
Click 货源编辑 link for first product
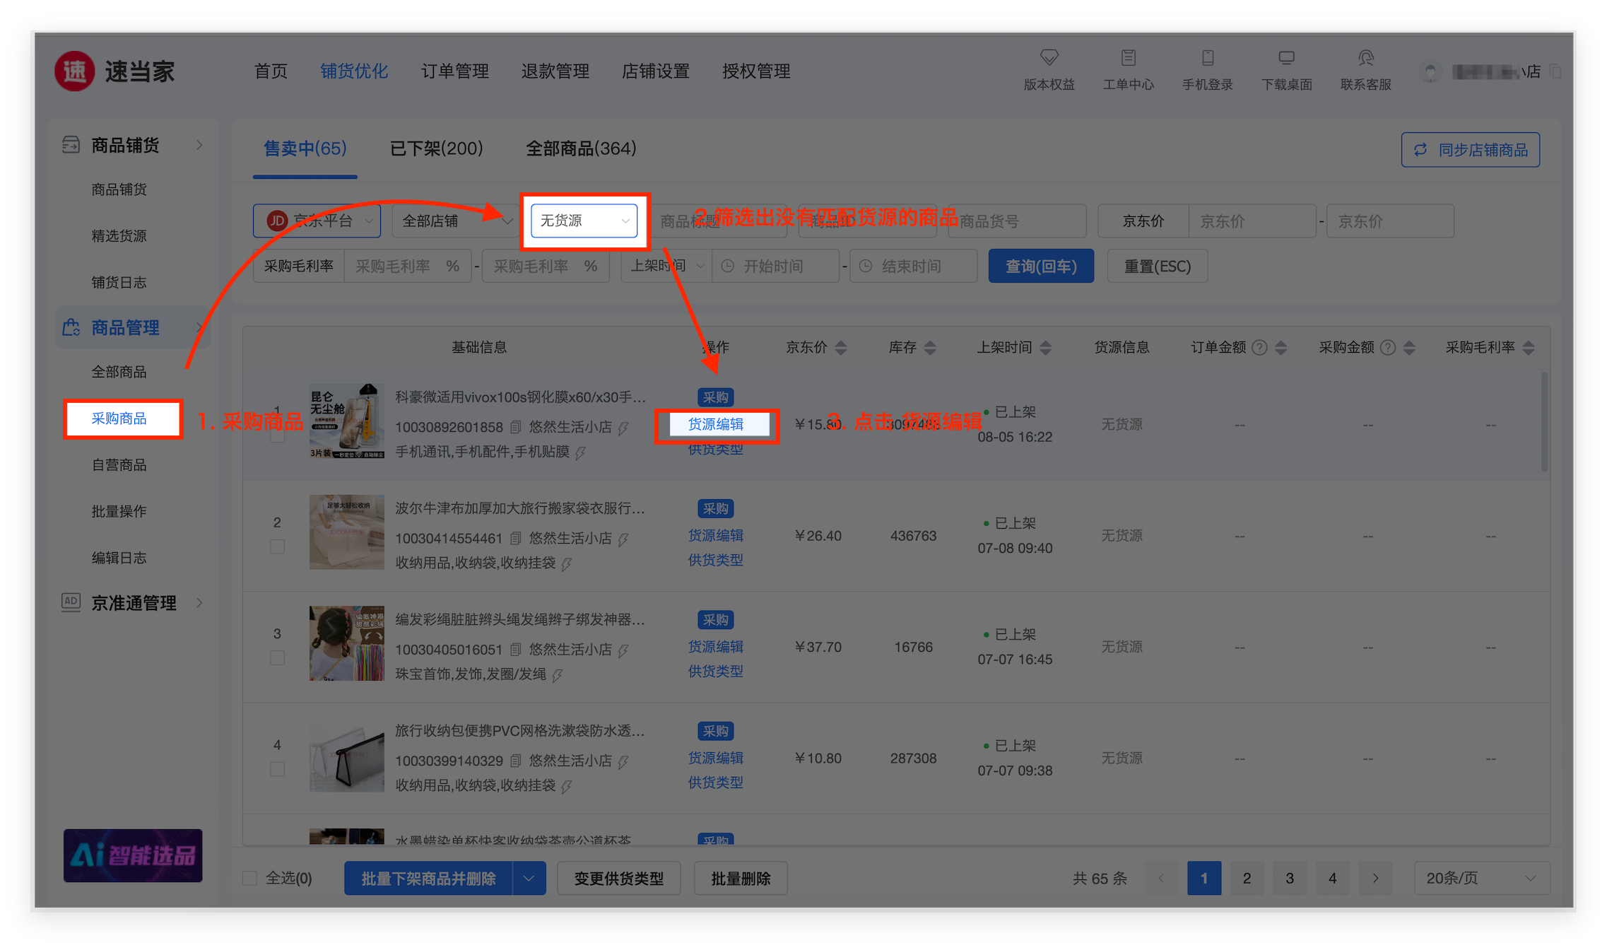pos(715,424)
